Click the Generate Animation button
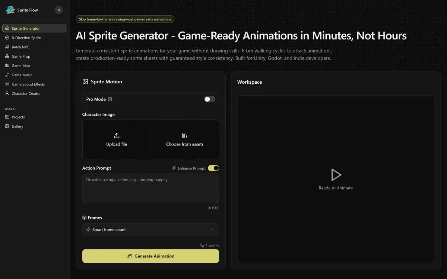 coord(150,256)
